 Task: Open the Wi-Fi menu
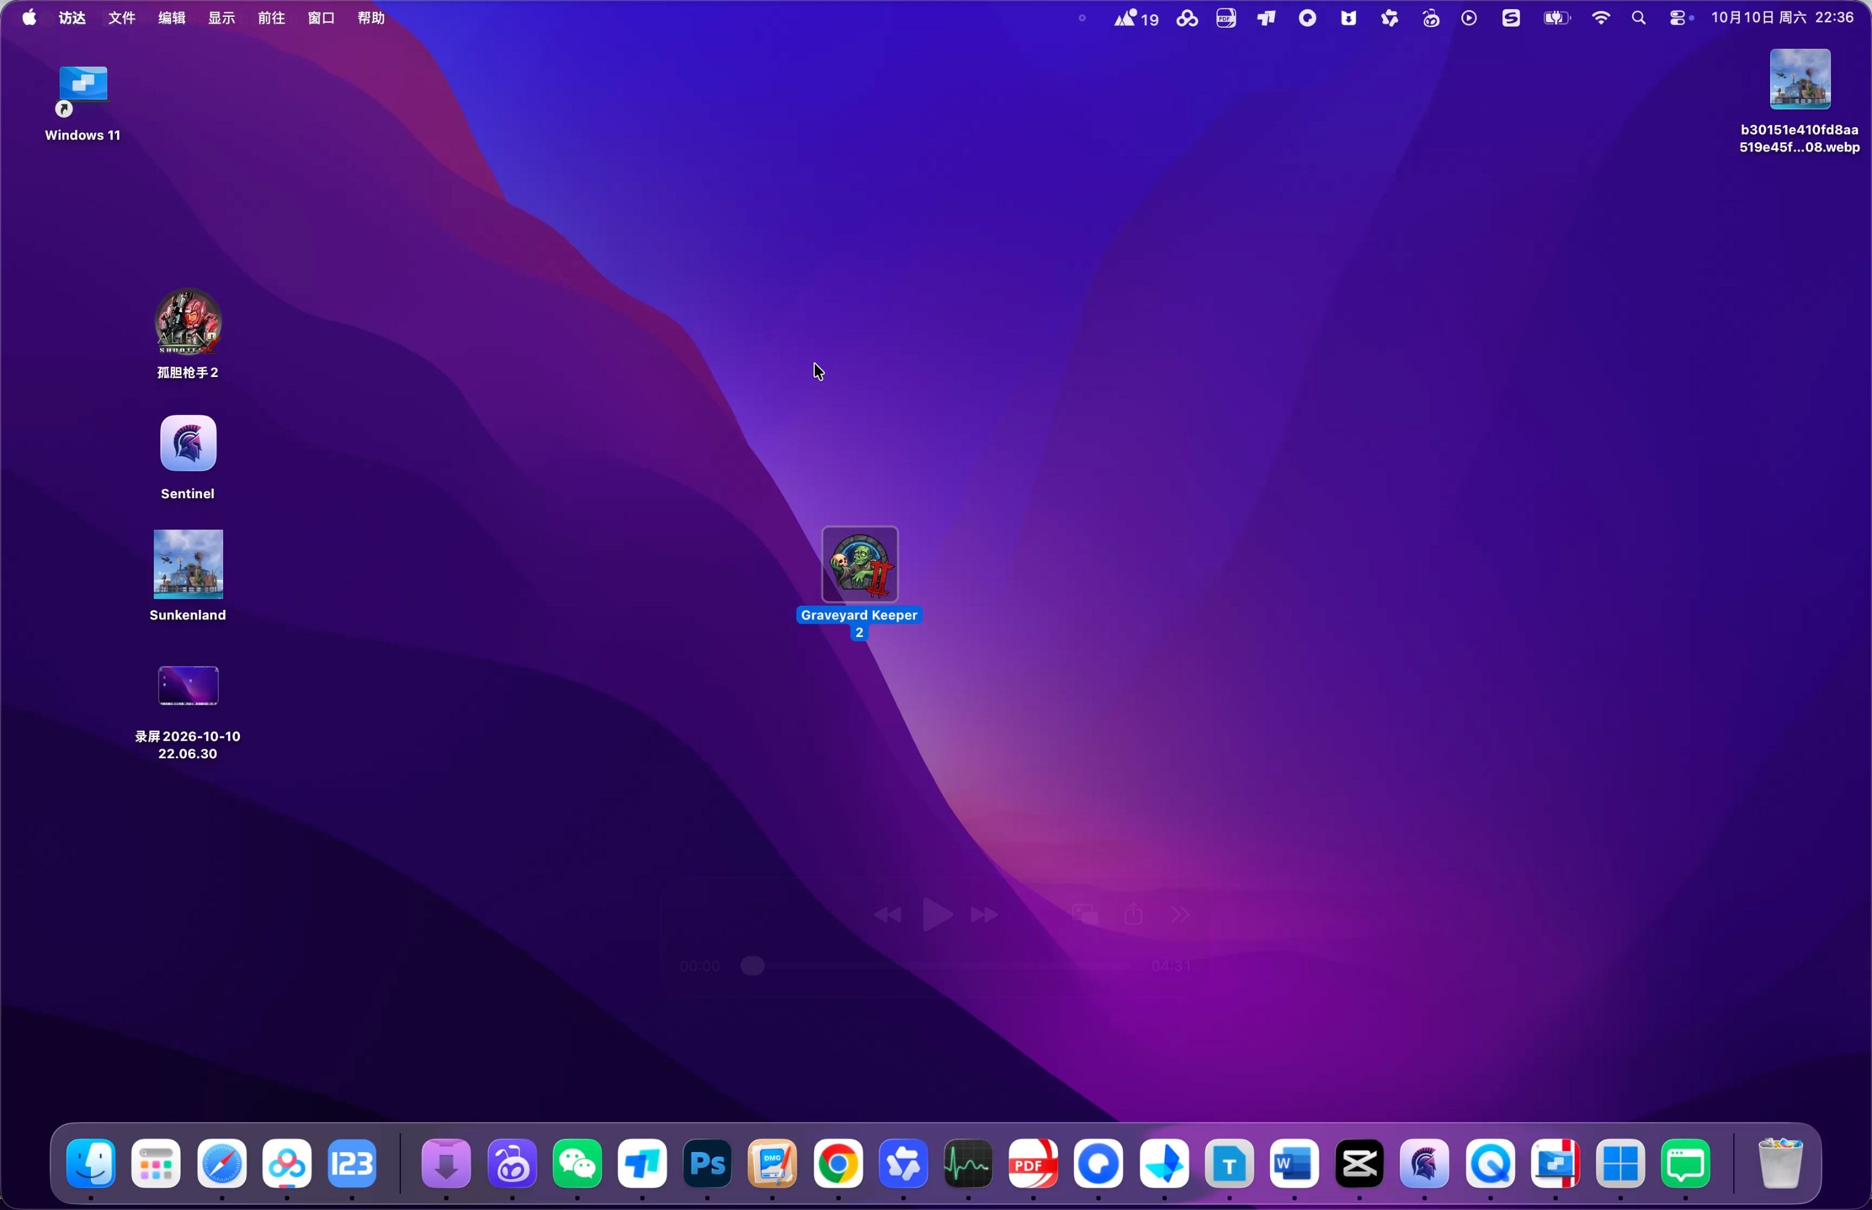click(x=1600, y=17)
